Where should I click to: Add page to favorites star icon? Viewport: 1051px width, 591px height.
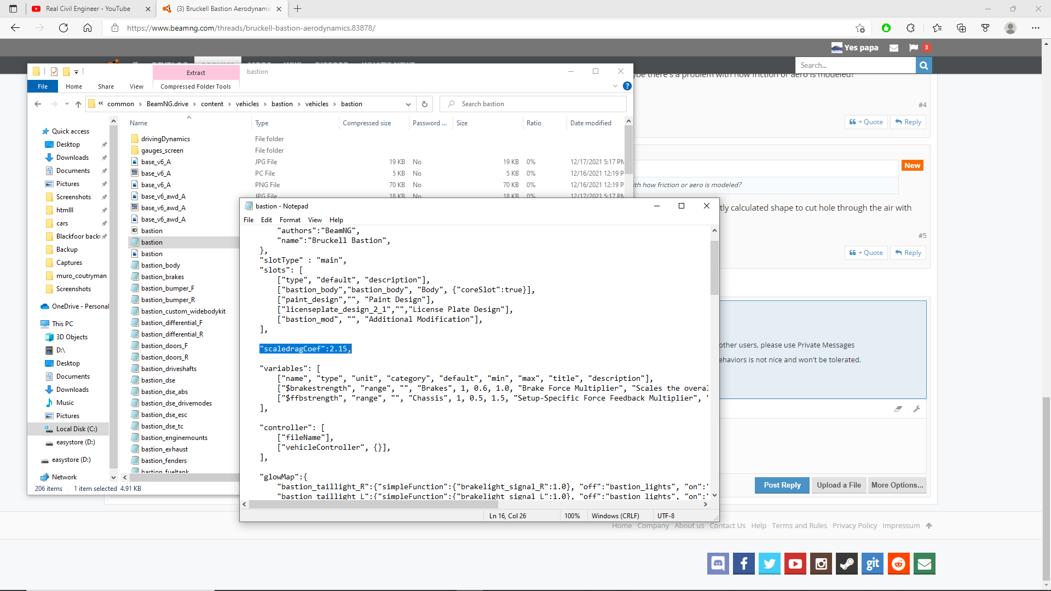[860, 28]
